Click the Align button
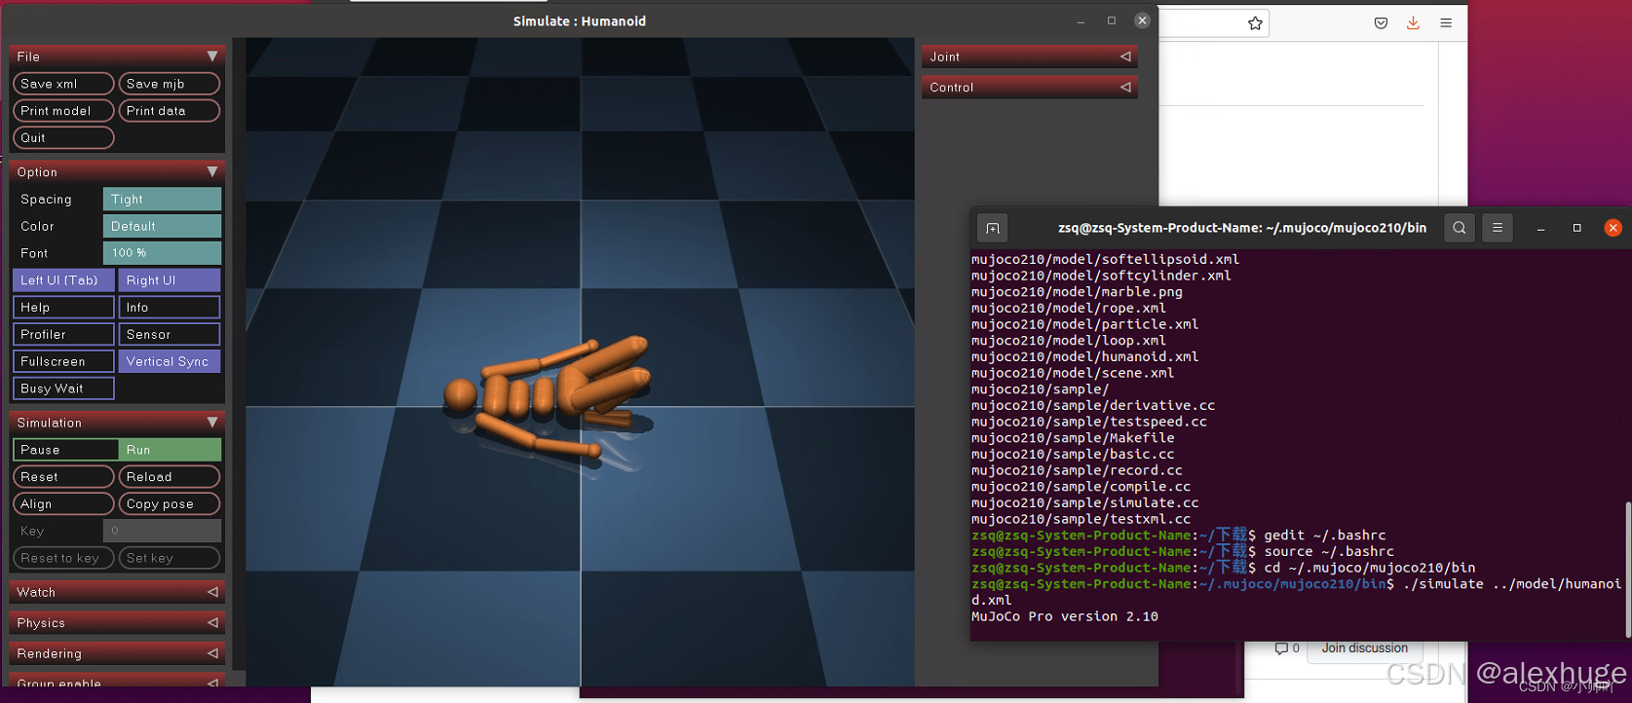1632x703 pixels. point(63,504)
